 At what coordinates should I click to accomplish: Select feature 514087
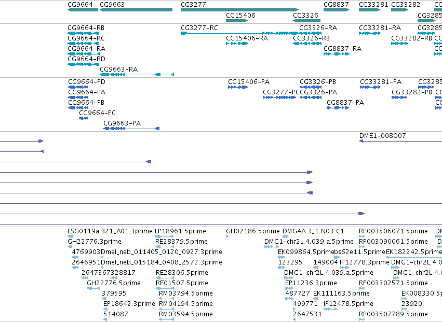[x=105, y=320]
